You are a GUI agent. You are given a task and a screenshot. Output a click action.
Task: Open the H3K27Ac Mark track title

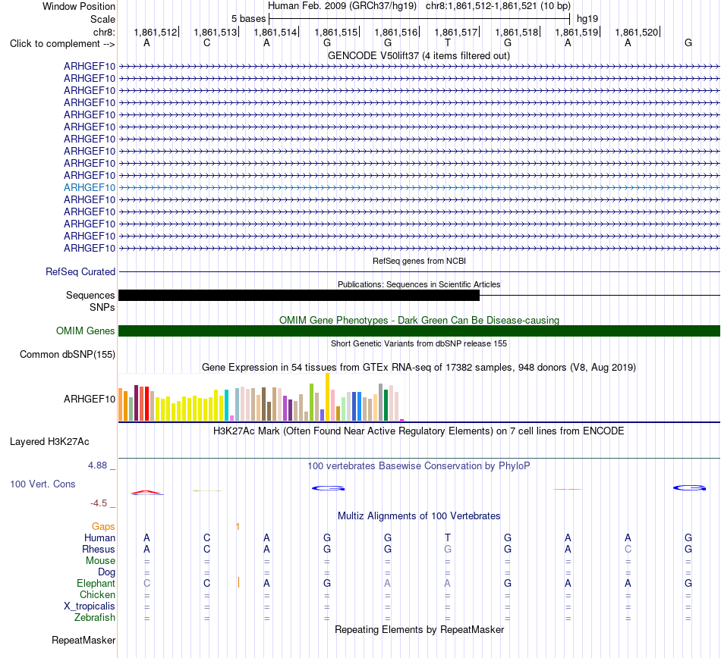tap(419, 431)
